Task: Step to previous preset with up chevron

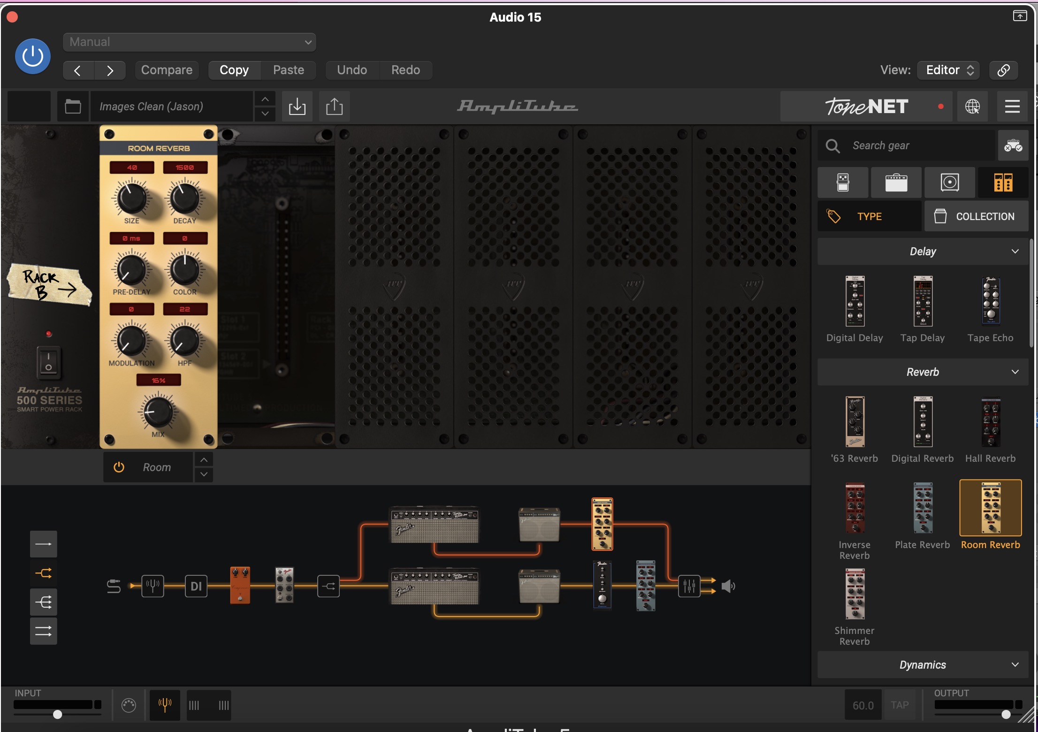Action: [265, 99]
